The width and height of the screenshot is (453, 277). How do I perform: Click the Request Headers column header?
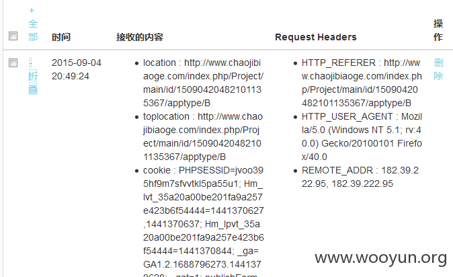pyautogui.click(x=316, y=37)
